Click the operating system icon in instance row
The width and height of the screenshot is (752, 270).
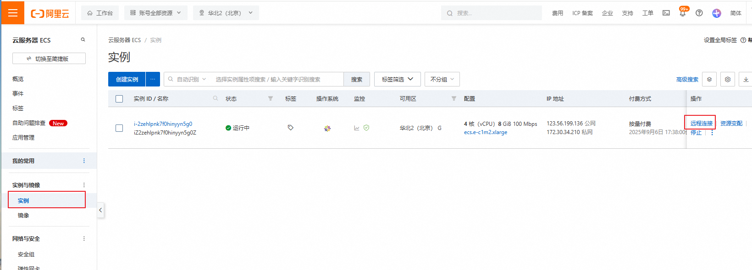(327, 128)
